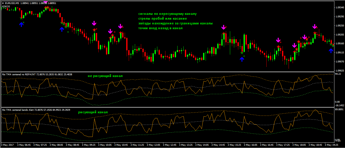Select the magenta down arrow above the 09:25 candle

point(94,23)
